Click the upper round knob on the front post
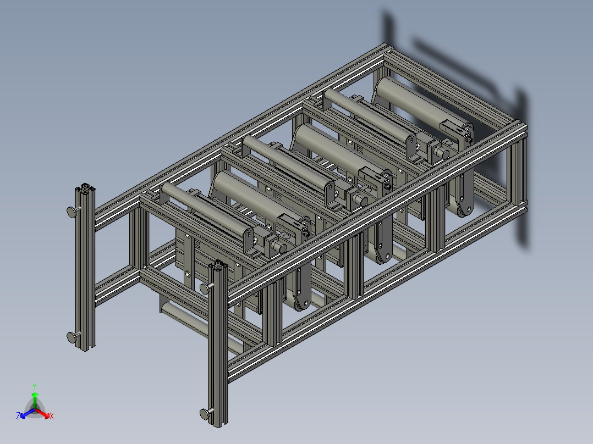593x444 pixels. coord(205,289)
